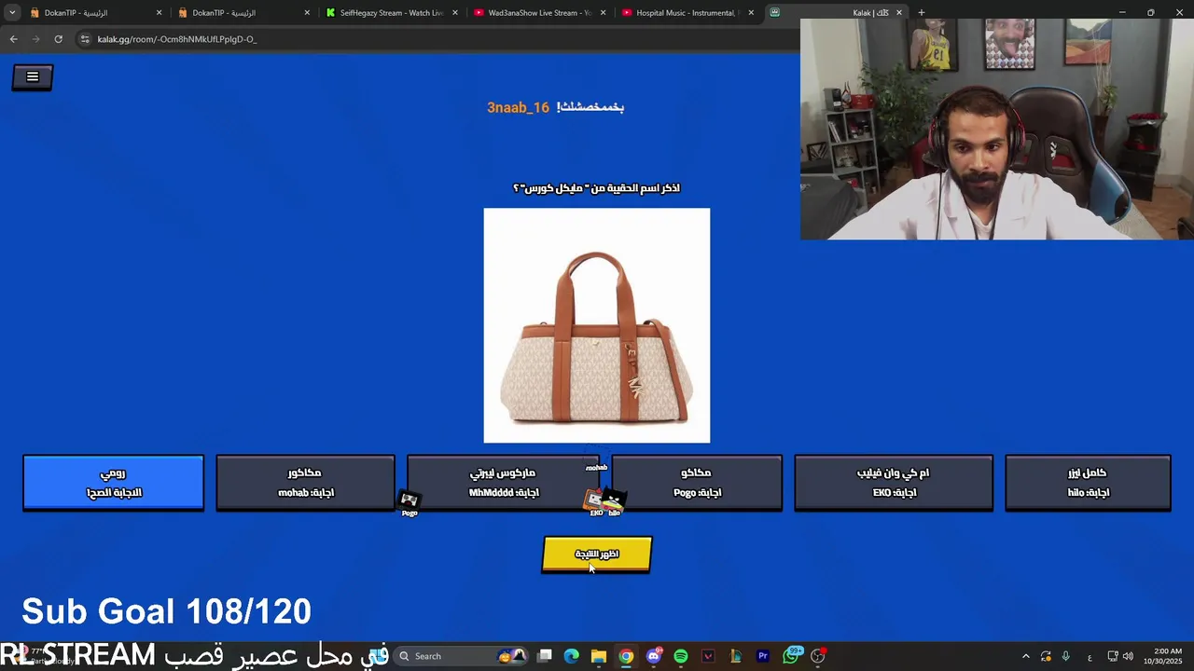View site information icon in address bar
This screenshot has width=1194, height=671.
[85, 39]
